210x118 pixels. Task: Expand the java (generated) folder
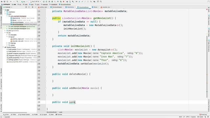pos(5,30)
